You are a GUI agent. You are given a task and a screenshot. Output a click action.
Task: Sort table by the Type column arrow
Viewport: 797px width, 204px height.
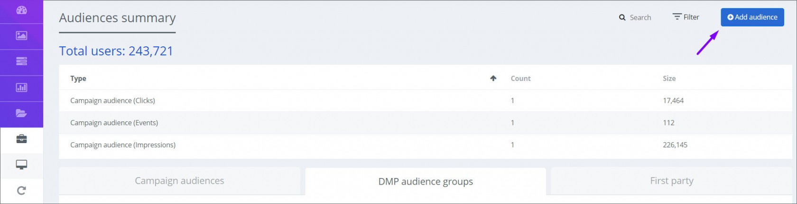(x=493, y=78)
